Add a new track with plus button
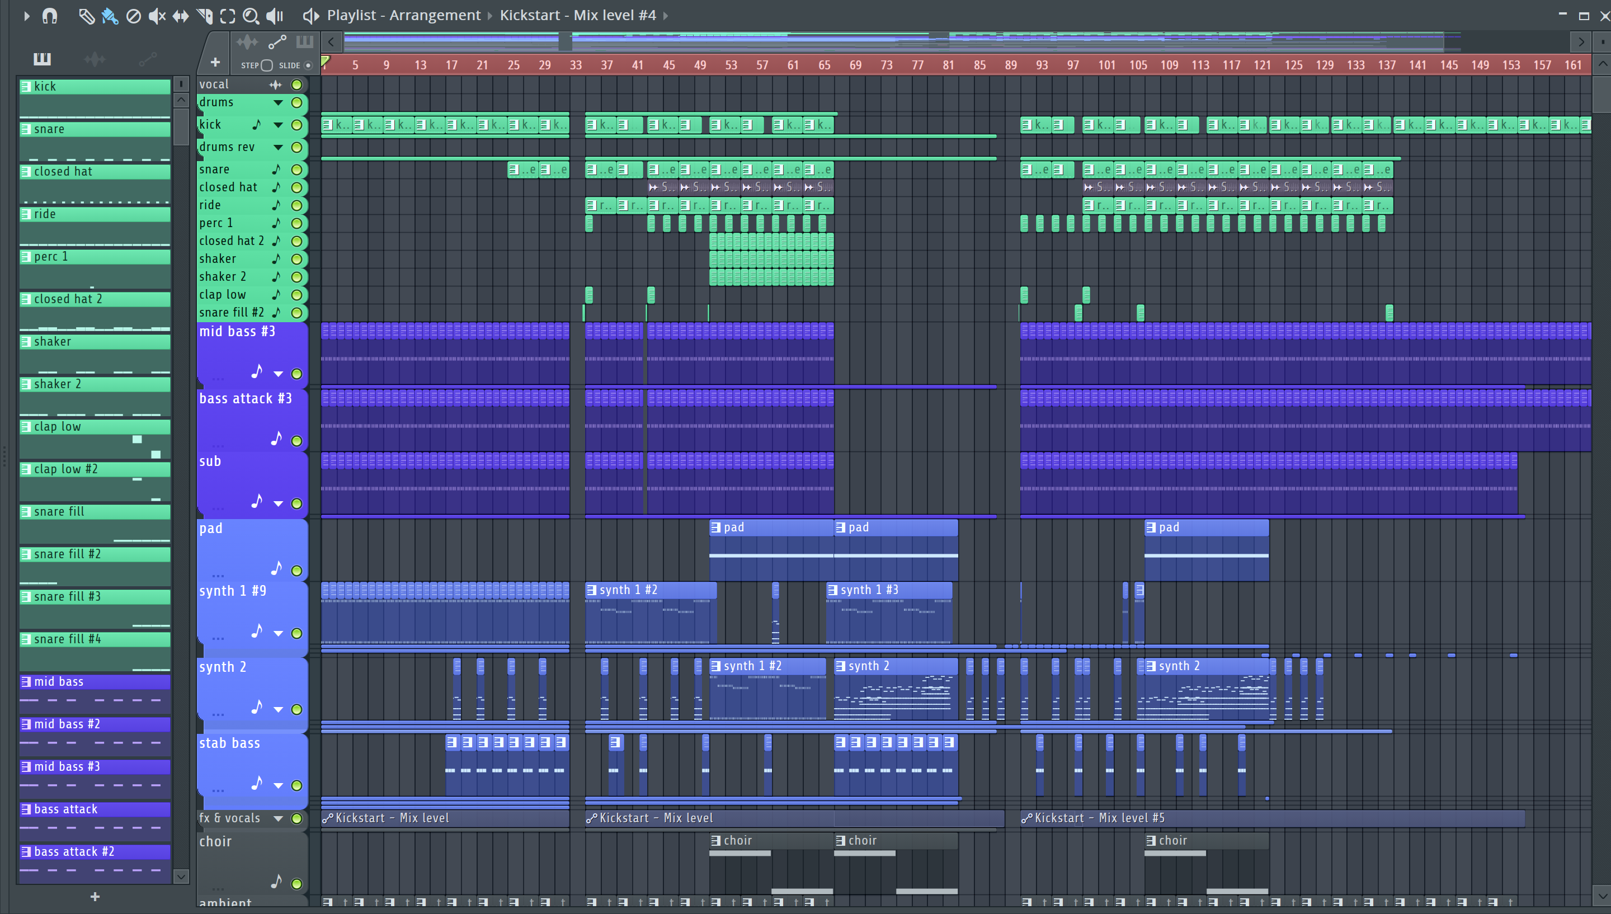Screen dimensions: 1611x914 215,62
